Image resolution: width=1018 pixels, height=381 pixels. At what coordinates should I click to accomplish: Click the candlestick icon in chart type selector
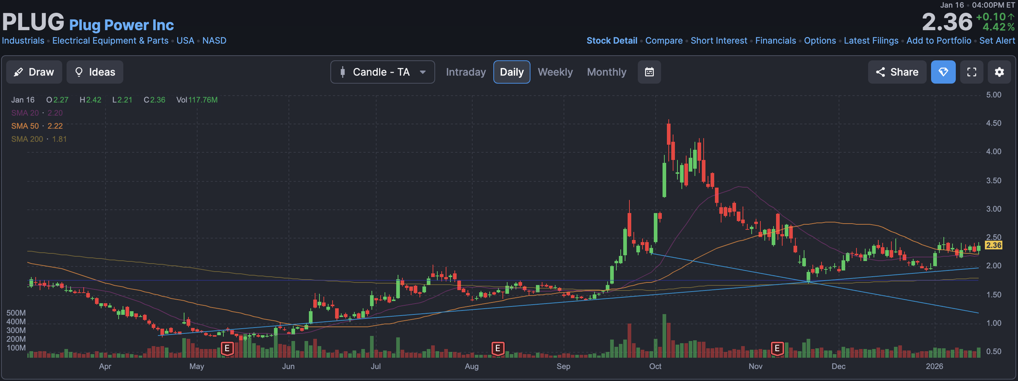[x=343, y=72]
